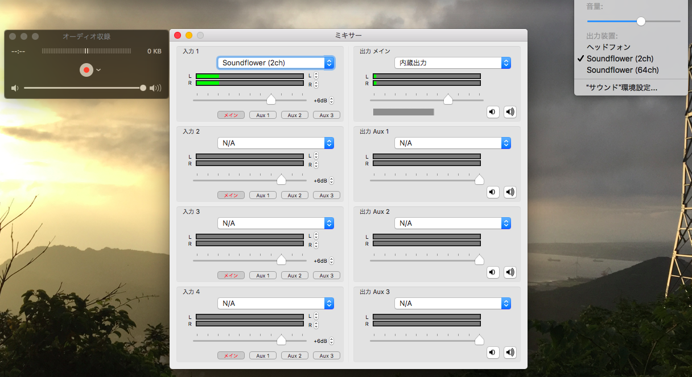Click the ミキサー window title
The height and width of the screenshot is (377, 692).
tap(348, 36)
